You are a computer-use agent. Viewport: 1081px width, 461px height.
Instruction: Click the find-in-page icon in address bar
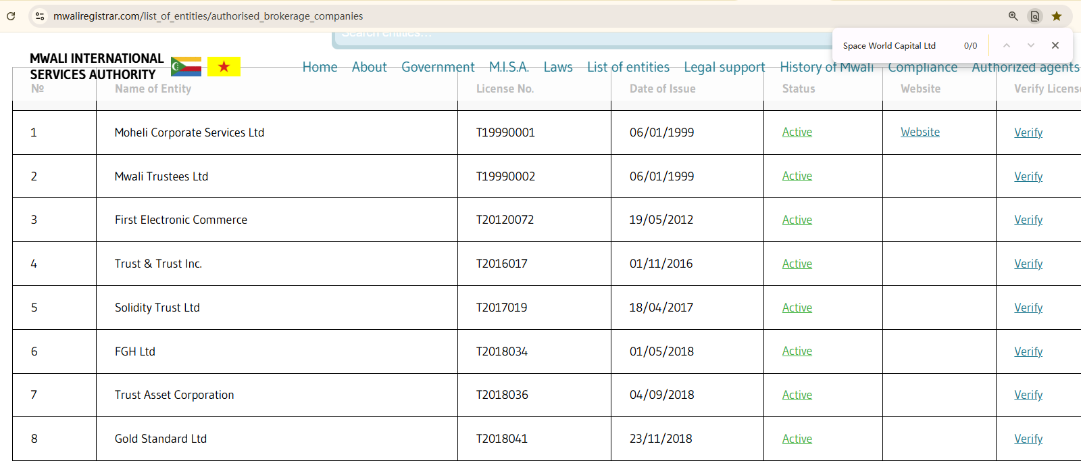1034,16
